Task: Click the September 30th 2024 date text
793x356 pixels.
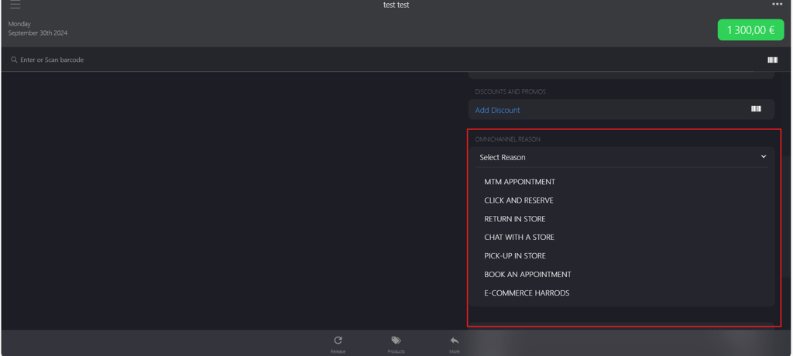Action: point(37,33)
